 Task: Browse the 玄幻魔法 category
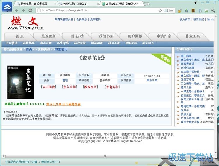pyautogui.click(x=12, y=43)
